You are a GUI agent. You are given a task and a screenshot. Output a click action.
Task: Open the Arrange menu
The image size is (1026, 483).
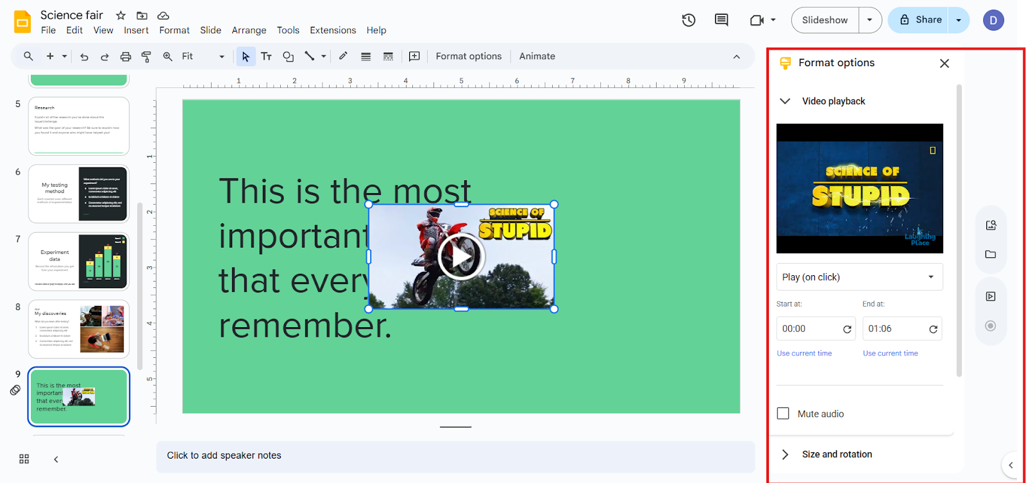pyautogui.click(x=249, y=30)
